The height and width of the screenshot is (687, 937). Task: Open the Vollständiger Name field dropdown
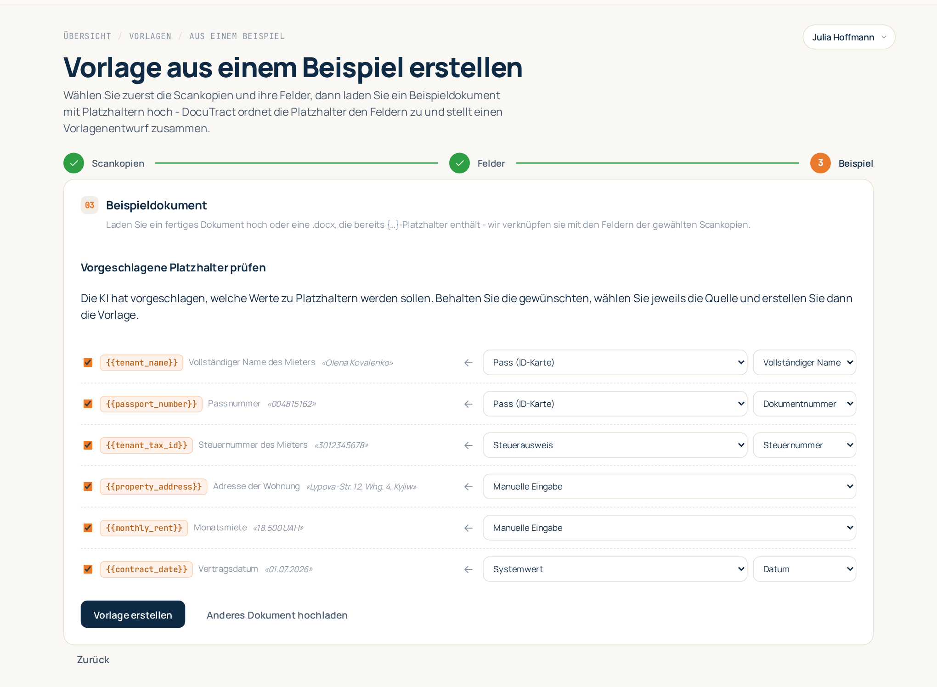[x=805, y=363]
